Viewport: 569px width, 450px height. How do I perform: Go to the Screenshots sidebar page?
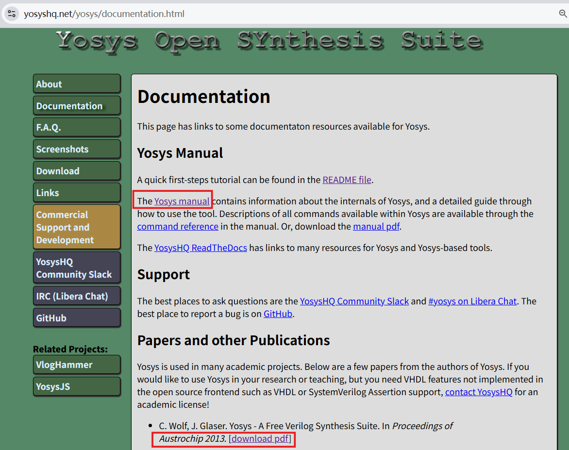(77, 149)
